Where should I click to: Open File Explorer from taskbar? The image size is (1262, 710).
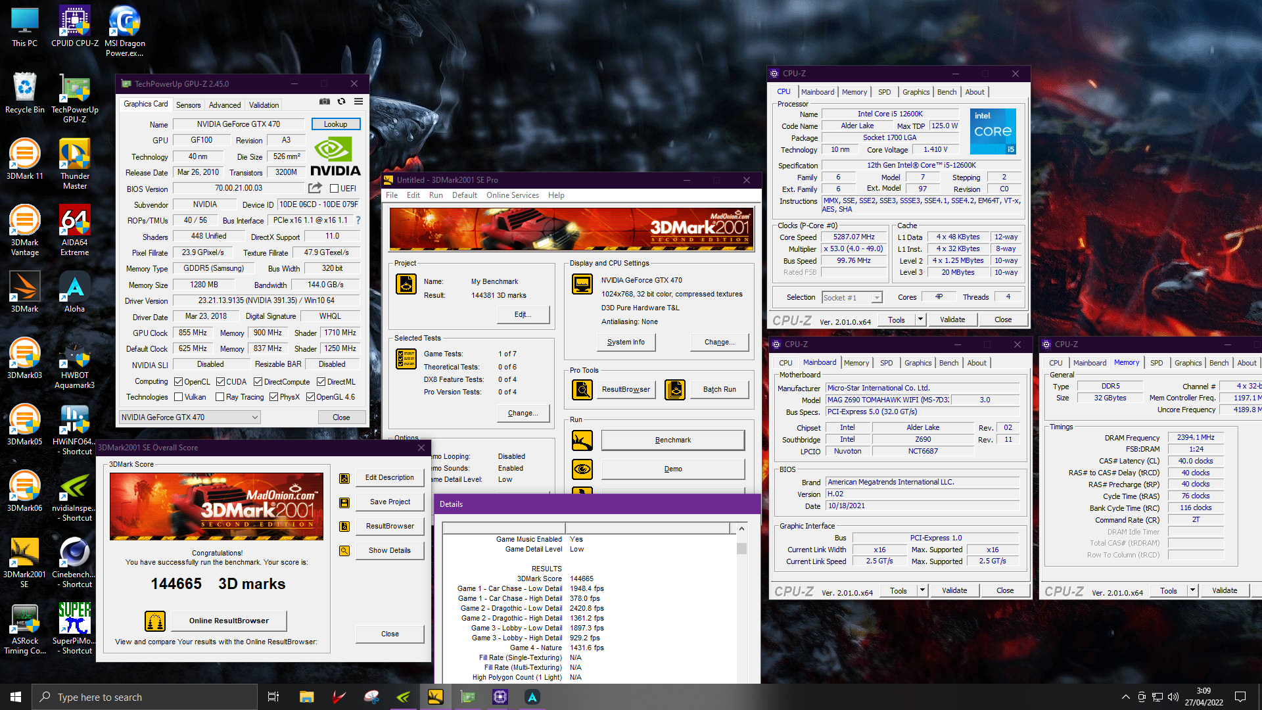tap(306, 697)
